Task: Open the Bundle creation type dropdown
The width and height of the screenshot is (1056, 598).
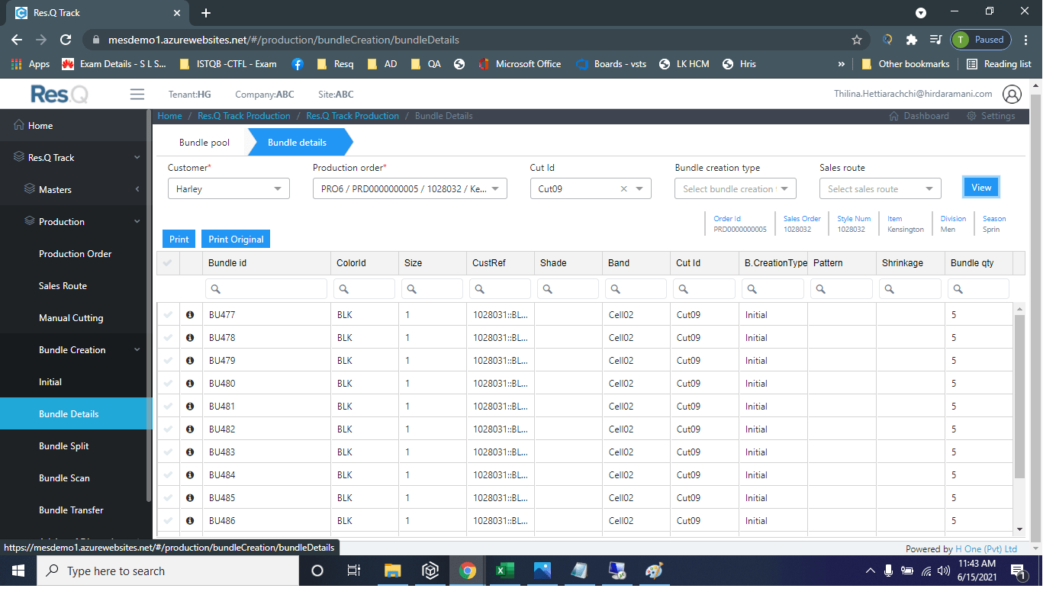Action: point(734,188)
